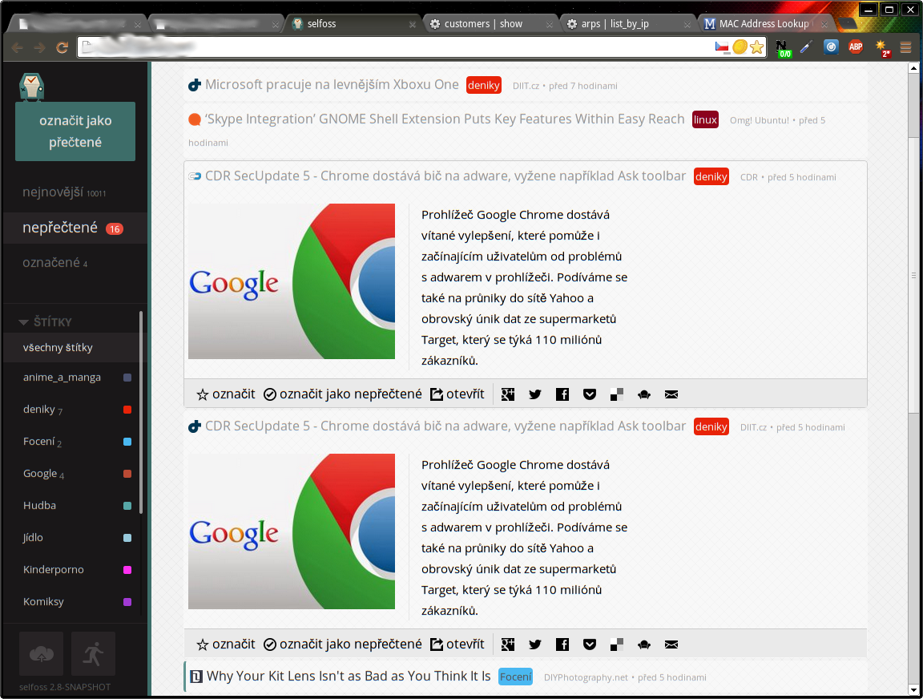Collapse the first CDR SecUpdate 5 headline
Image resolution: width=923 pixels, height=699 pixels.
(445, 176)
